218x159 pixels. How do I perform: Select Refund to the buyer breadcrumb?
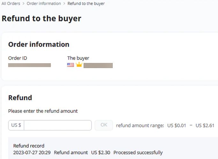click(86, 3)
